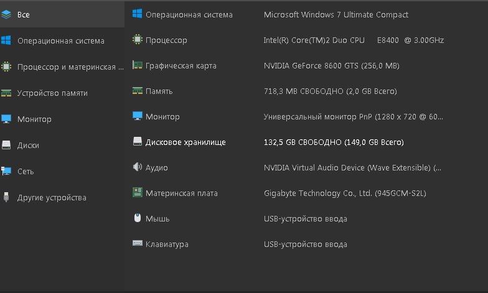The height and width of the screenshot is (293, 488).
Task: Click the chip icon beside 'Процессор и материнская ...'
Action: click(x=6, y=67)
